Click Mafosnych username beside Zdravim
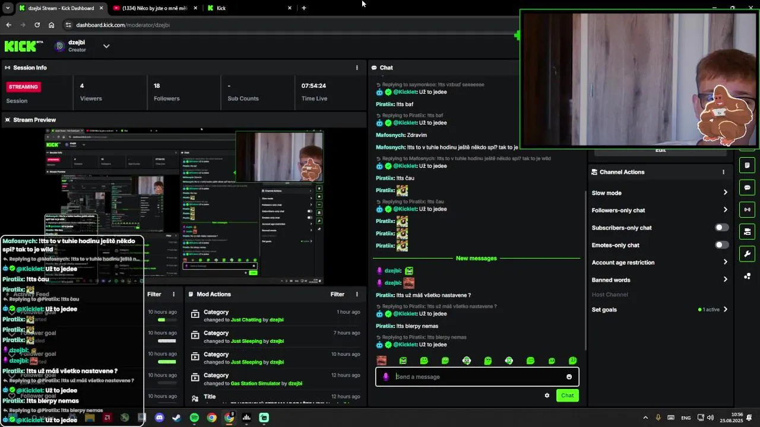The image size is (760, 427). 390,135
